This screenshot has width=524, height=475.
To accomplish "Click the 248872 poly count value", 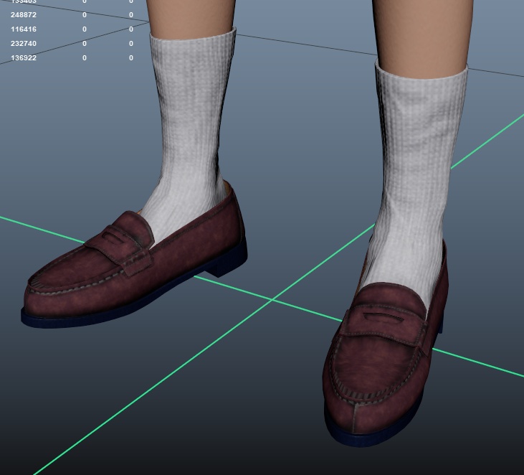I will point(24,15).
